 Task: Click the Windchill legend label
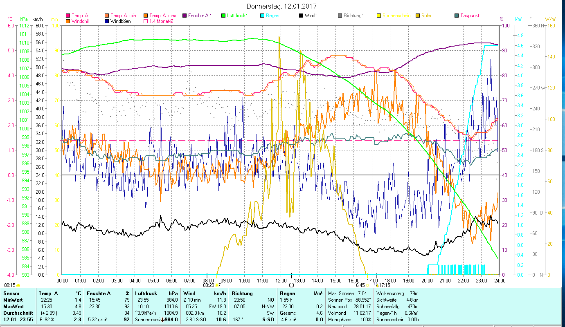pyautogui.click(x=81, y=21)
